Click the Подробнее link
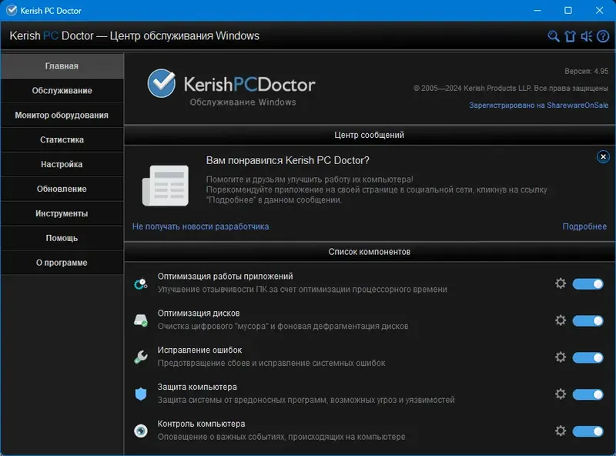616x456 pixels. click(588, 226)
